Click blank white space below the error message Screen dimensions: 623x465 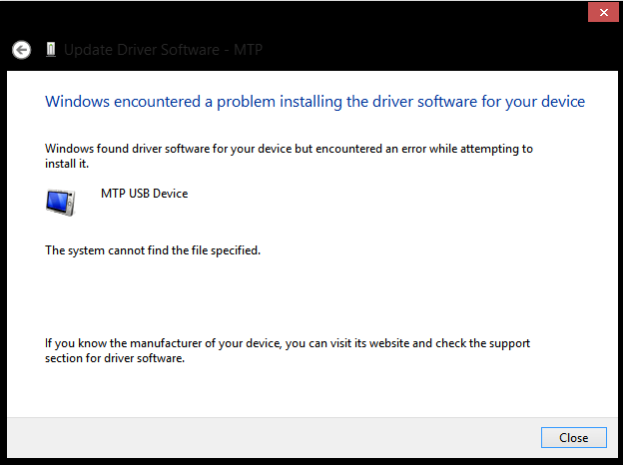[300, 294]
